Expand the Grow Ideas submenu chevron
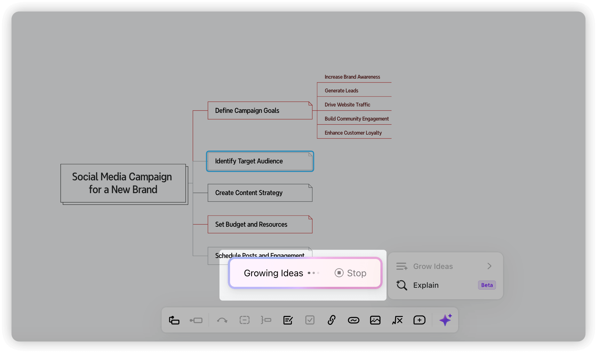Screen dimensions: 597x353 click(x=489, y=266)
